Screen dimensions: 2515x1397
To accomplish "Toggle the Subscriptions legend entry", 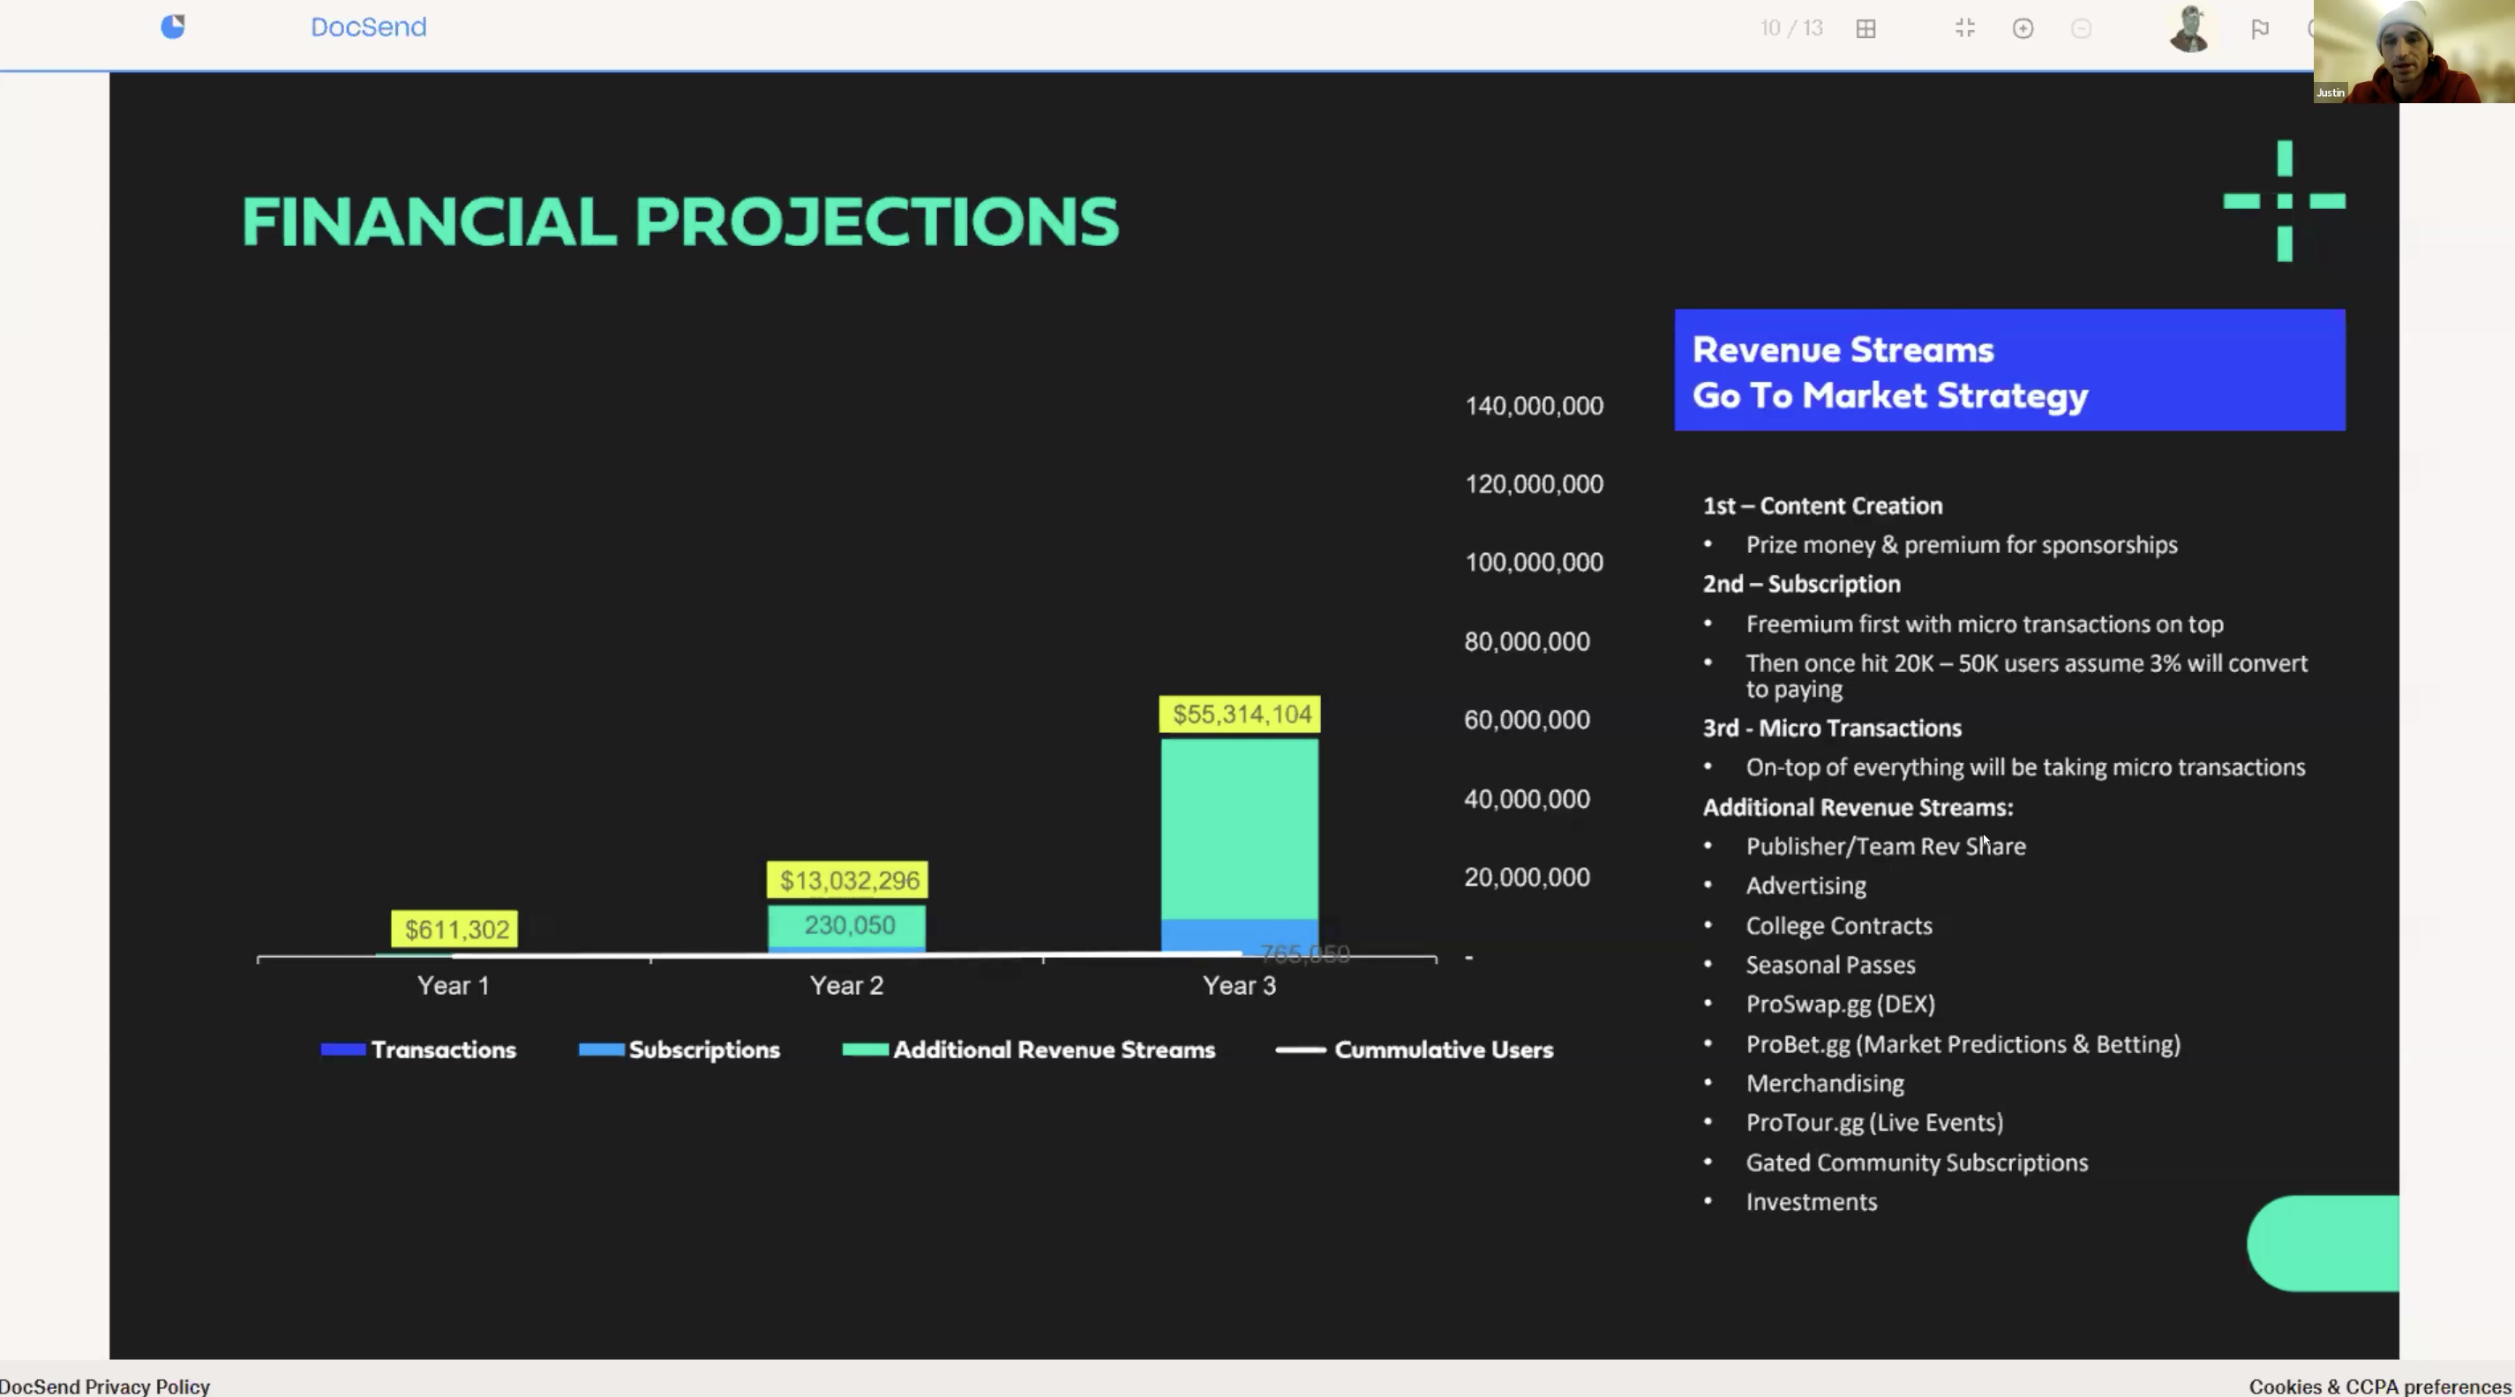I will click(x=680, y=1050).
